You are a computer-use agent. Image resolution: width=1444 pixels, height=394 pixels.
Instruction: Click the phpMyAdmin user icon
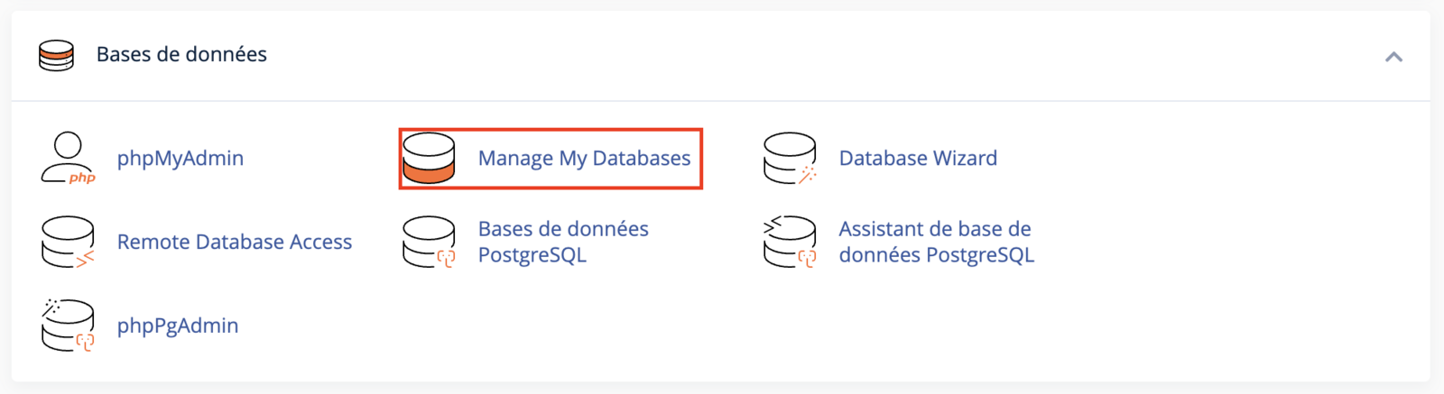pos(68,158)
